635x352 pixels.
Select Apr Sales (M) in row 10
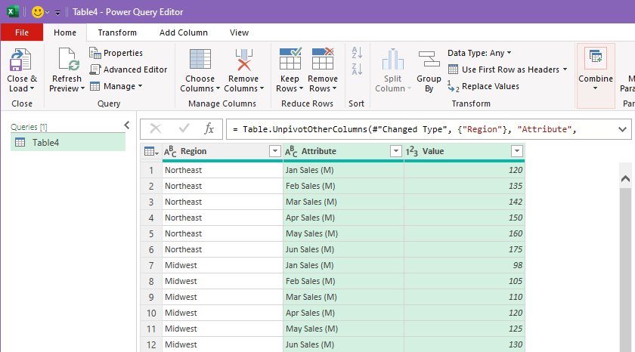[x=343, y=313]
